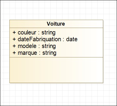This screenshot has height=106, width=117.
Task: Click empty grid canvas right of Voiture class
Action: click(x=110, y=51)
